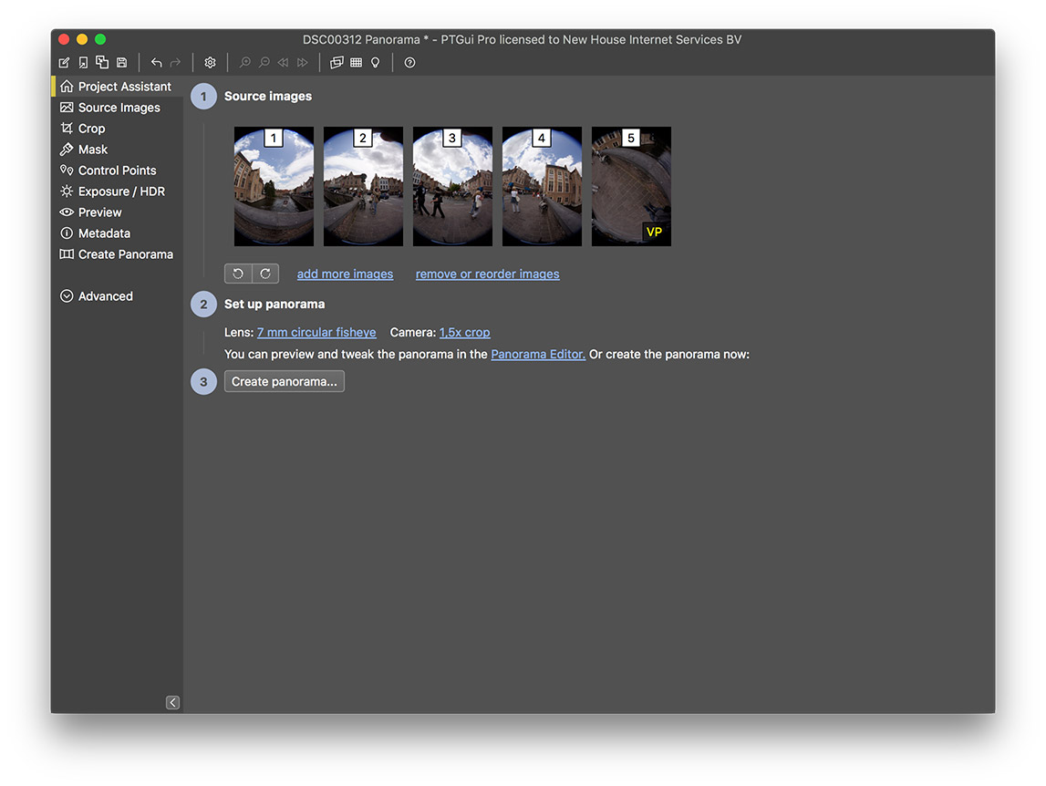Image resolution: width=1046 pixels, height=786 pixels.
Task: Open the 7 mm circular fisheye lens link
Action: click(316, 332)
